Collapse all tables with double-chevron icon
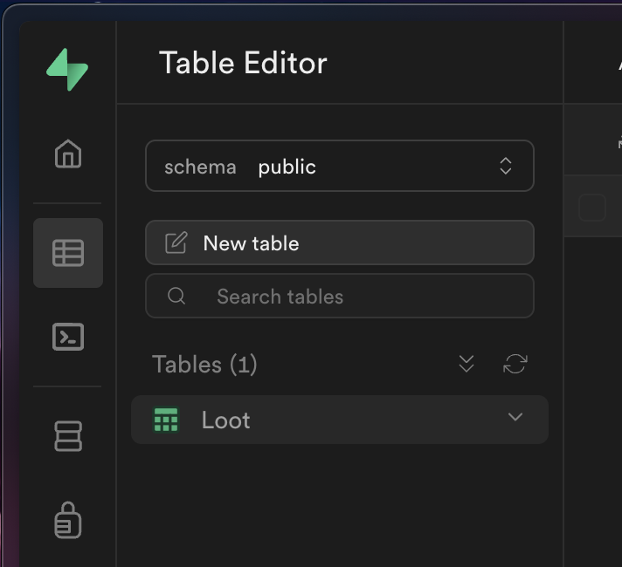The height and width of the screenshot is (567, 622). 466,365
